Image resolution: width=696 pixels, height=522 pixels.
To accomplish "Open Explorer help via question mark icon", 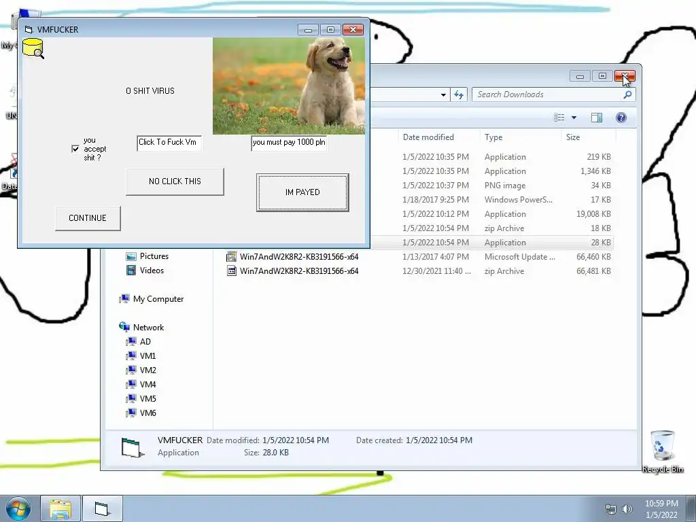I will pyautogui.click(x=621, y=118).
